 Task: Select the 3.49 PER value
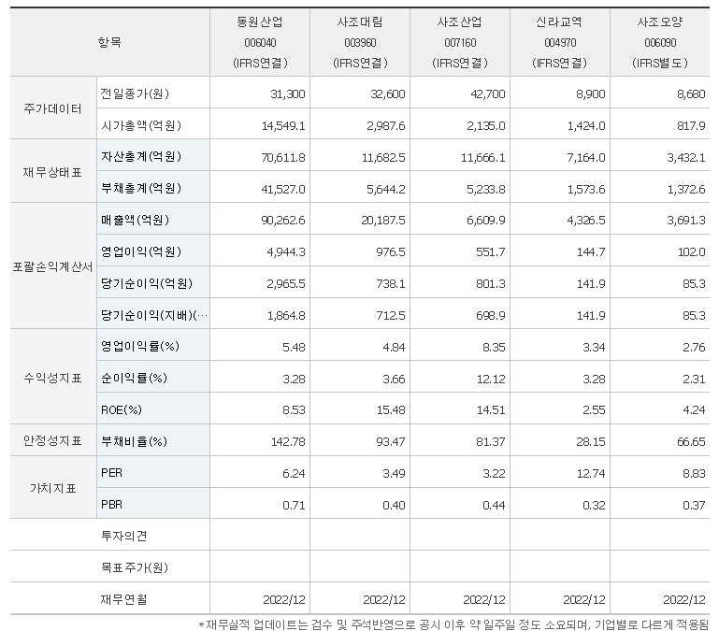(394, 473)
